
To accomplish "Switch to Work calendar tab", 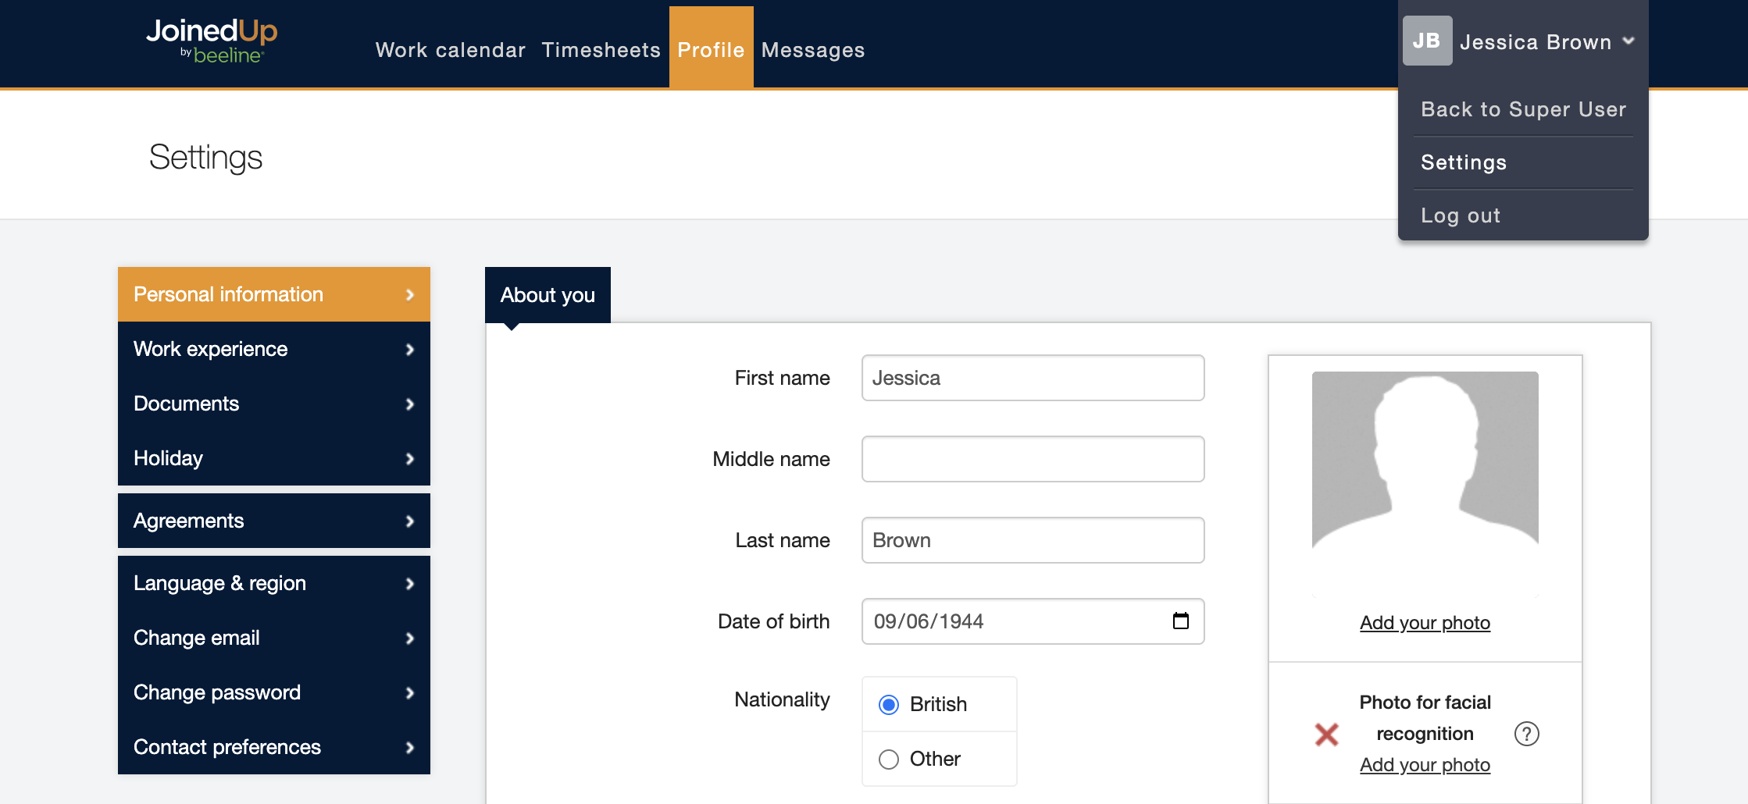I will click(x=450, y=50).
